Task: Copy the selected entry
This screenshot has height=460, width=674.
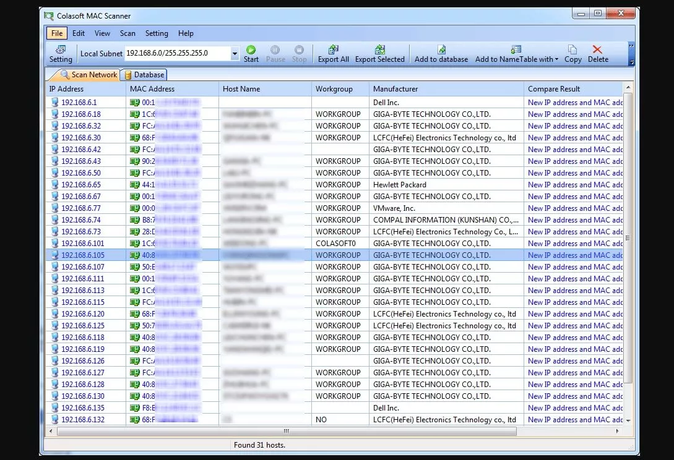Action: coord(572,54)
